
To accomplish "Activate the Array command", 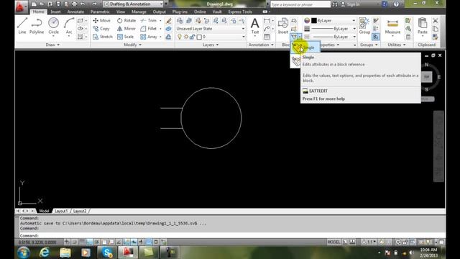I will [x=149, y=37].
